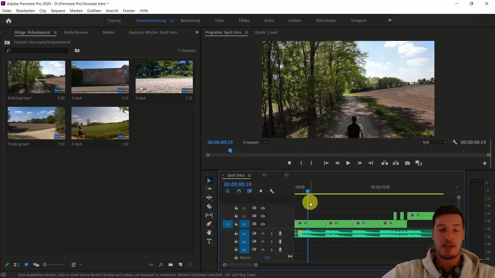Switch to list view in project panel
Image resolution: width=495 pixels, height=278 pixels.
(17, 265)
